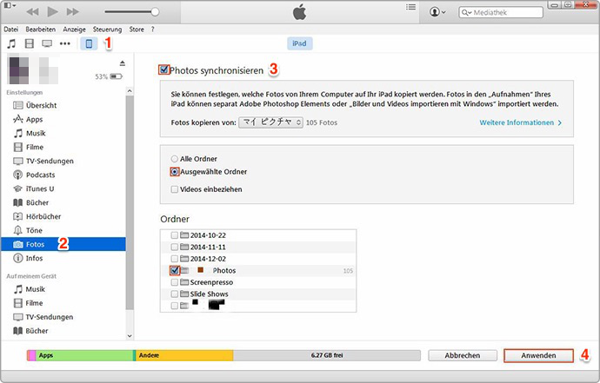
Task: Open Weitere Informationen link
Action: 520,122
